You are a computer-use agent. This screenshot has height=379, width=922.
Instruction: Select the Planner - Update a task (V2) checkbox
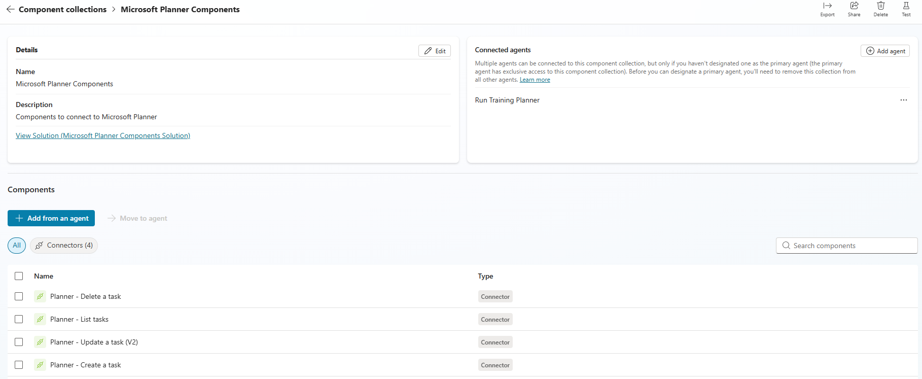[19, 342]
